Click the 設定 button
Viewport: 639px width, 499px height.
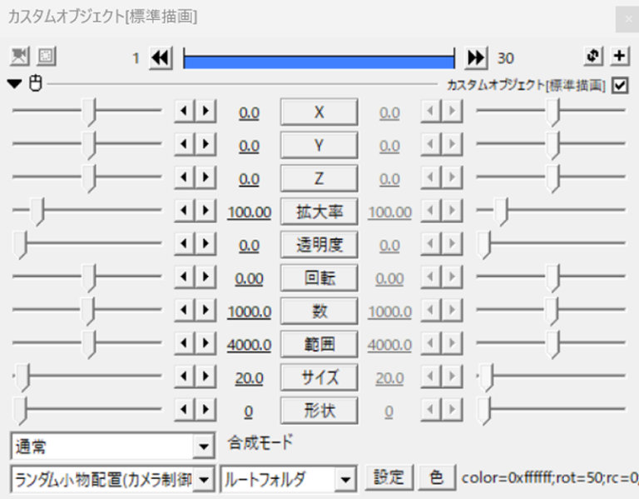[389, 478]
